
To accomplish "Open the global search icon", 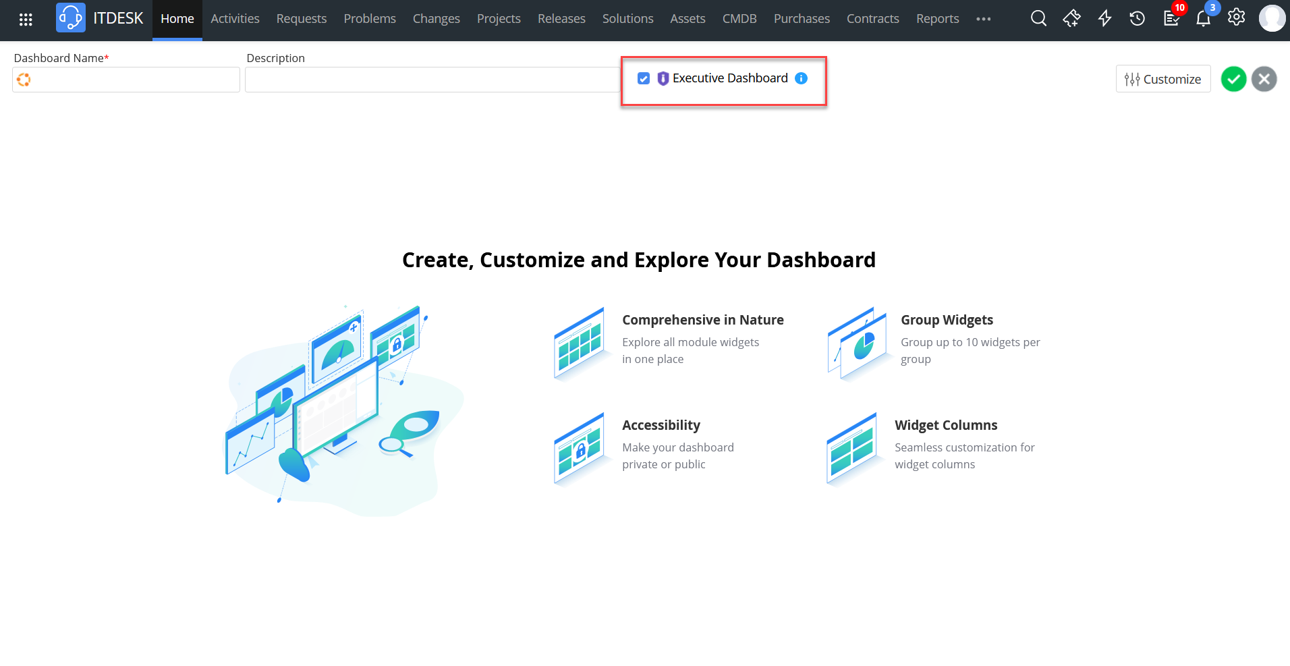I will pyautogui.click(x=1038, y=18).
